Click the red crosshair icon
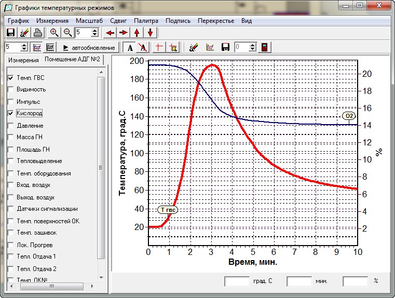The image size is (395, 298). (x=159, y=47)
